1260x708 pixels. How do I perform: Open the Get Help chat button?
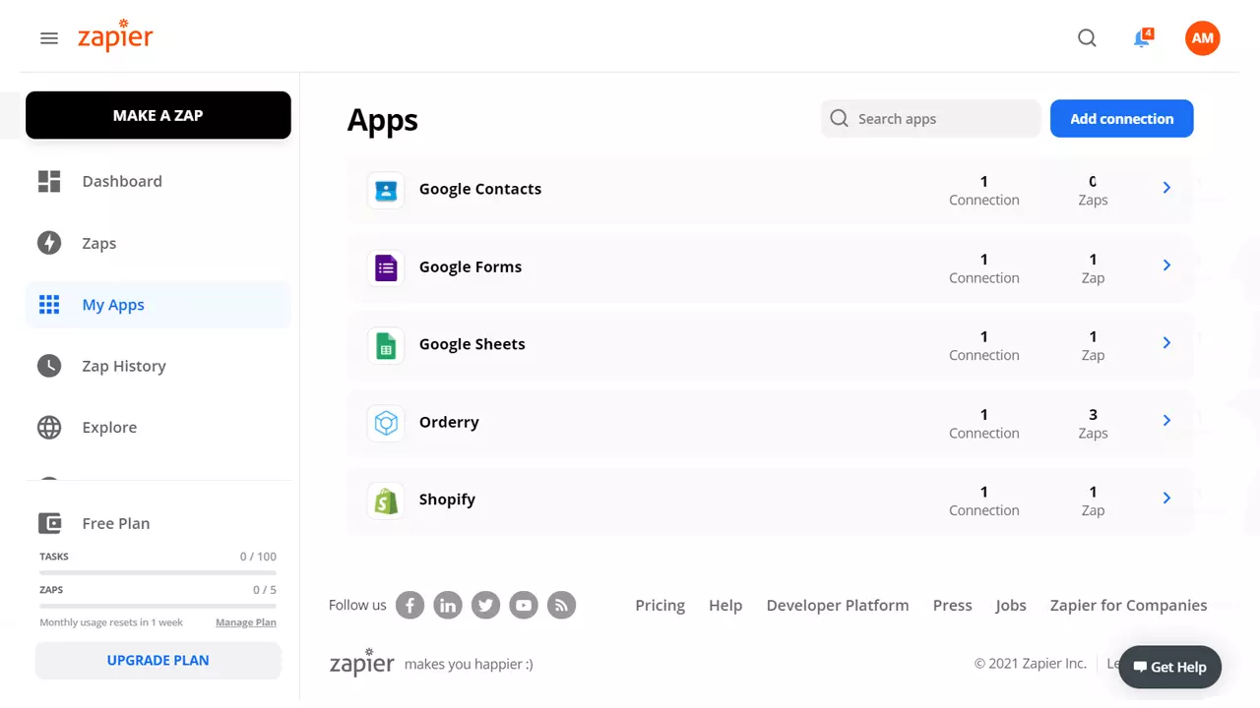click(1169, 667)
